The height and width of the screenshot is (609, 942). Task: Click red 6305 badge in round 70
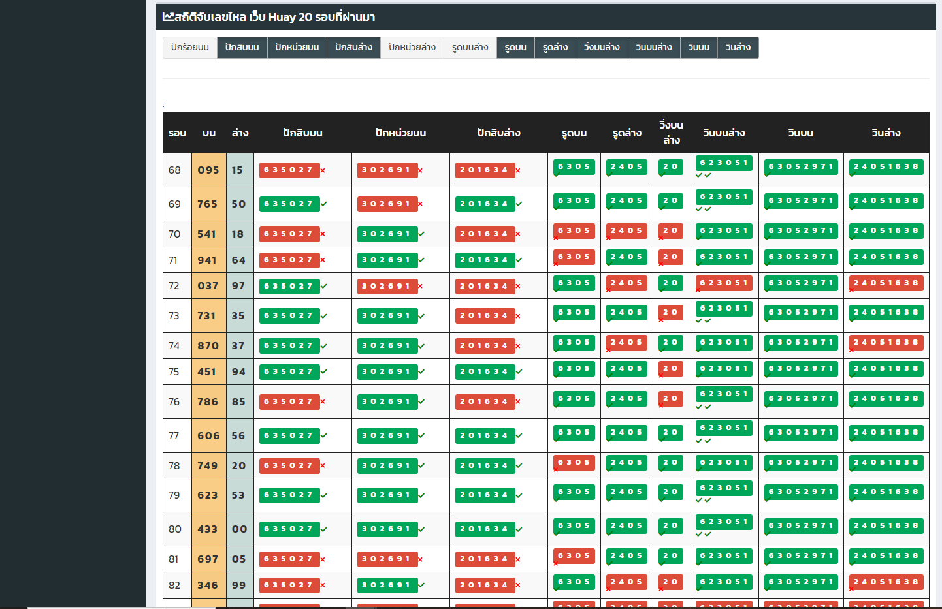[574, 230]
